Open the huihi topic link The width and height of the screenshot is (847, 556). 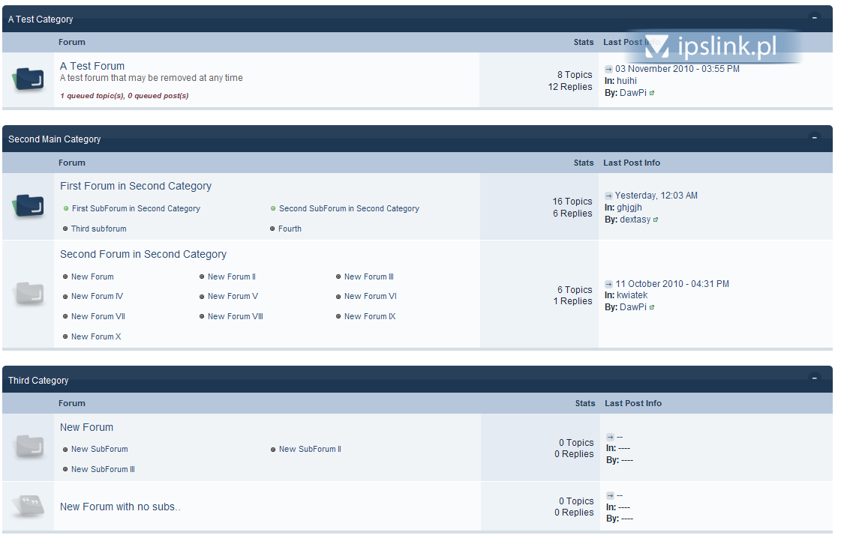point(626,81)
